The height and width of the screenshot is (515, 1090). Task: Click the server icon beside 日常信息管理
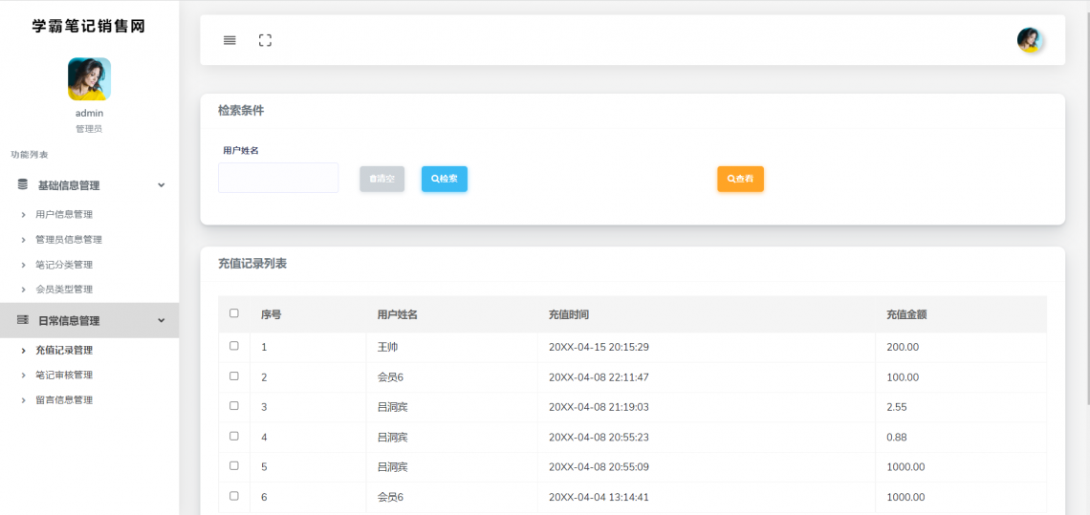tap(23, 320)
